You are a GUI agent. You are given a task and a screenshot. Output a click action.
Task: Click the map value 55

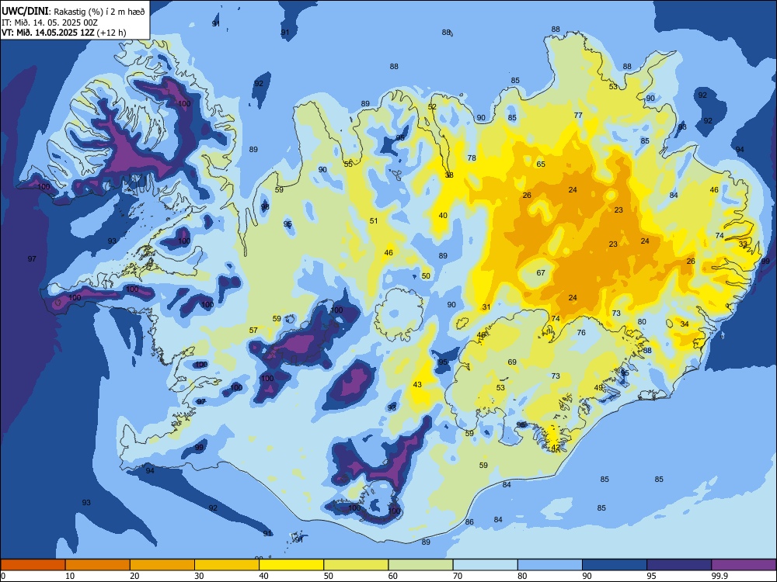pos(348,165)
